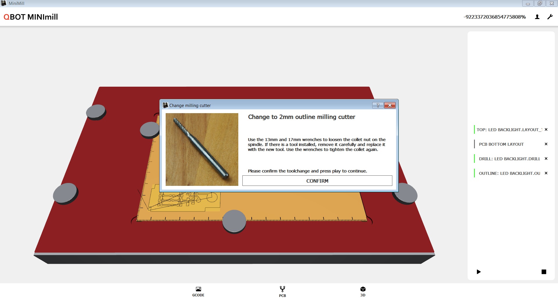The width and height of the screenshot is (558, 299).
Task: Select the PCB BOTTOM LAYOUT layer
Action: click(x=501, y=144)
